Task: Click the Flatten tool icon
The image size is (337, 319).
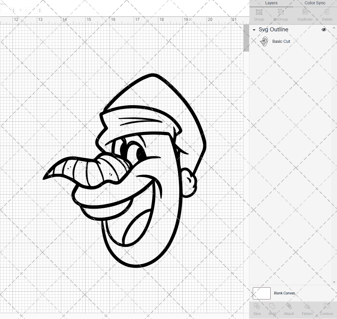Action: pyautogui.click(x=307, y=306)
